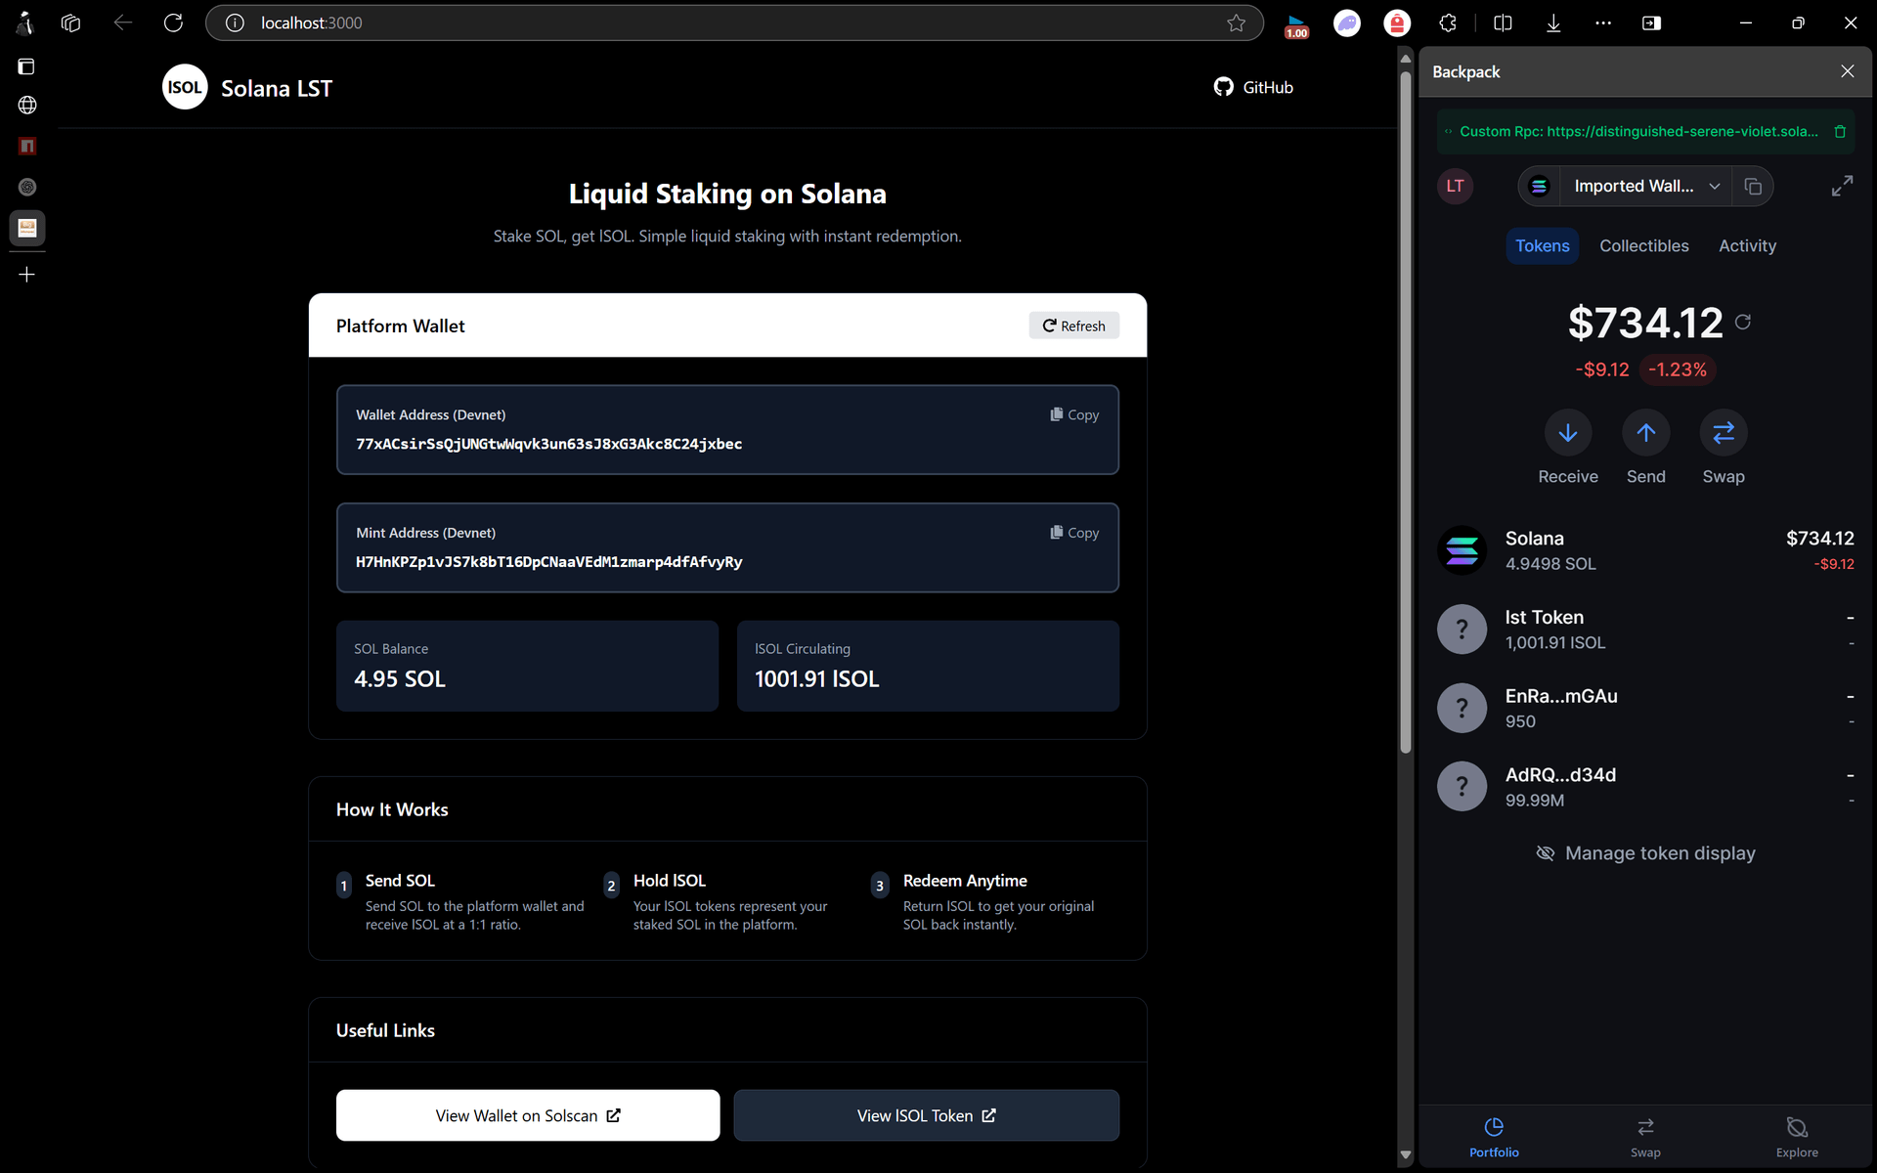The image size is (1877, 1173).
Task: Click the Send arrow icon in Backpack
Action: [x=1645, y=433]
